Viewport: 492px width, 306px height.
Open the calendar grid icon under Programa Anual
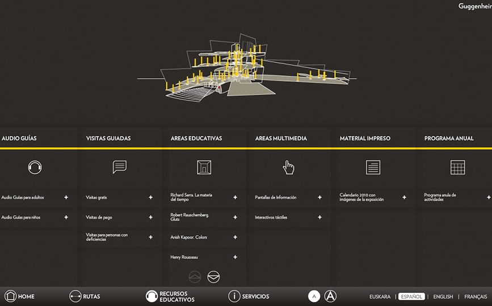coord(458,167)
